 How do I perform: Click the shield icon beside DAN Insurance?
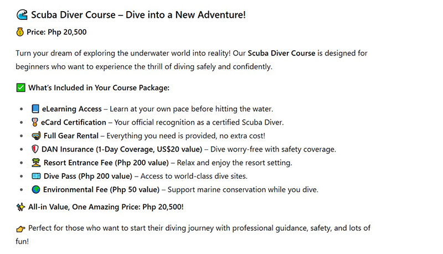(35, 149)
